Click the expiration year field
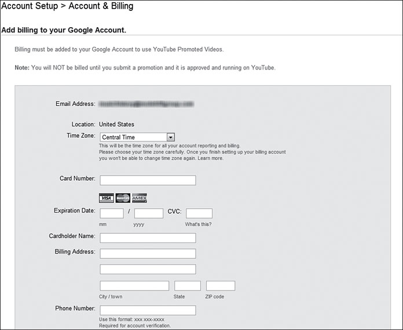The height and width of the screenshot is (330, 403). [x=149, y=213]
